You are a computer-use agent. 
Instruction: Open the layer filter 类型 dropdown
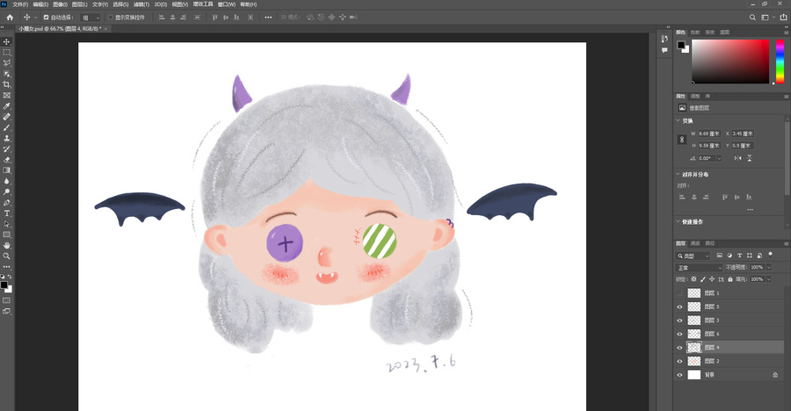point(693,256)
